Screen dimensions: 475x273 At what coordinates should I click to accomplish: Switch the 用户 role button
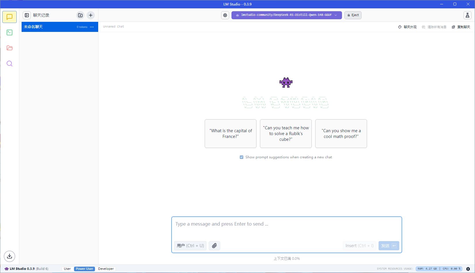[x=190, y=246]
